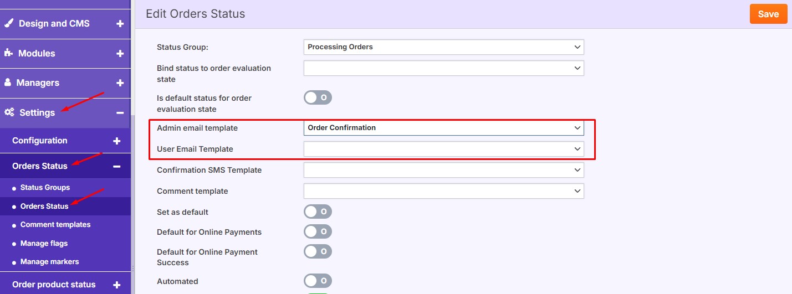The width and height of the screenshot is (792, 294).
Task: Turn on Default for Online Payments
Action: click(318, 231)
